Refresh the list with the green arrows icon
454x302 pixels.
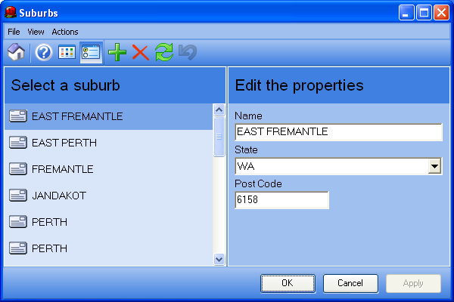tap(164, 52)
